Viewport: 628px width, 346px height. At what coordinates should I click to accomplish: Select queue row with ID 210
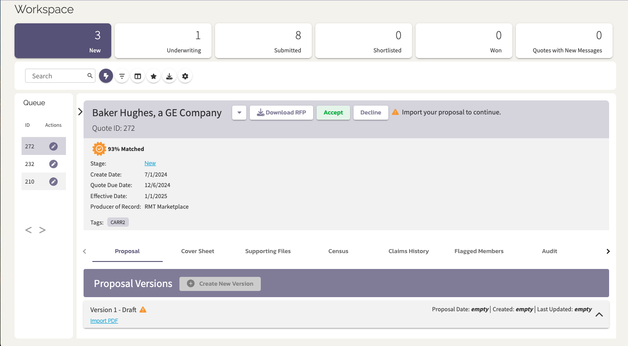click(x=44, y=181)
